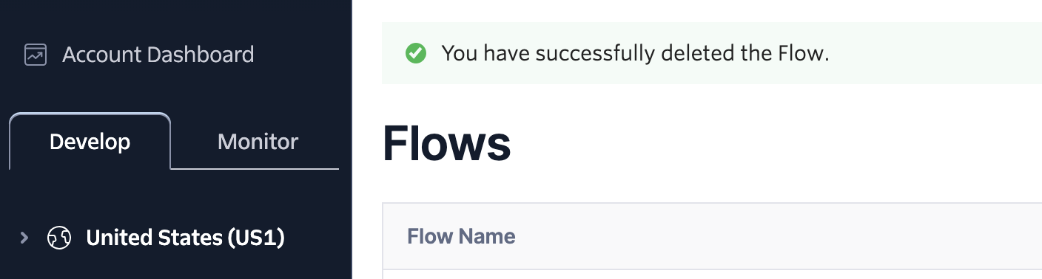Open the Account Dashboard link
The height and width of the screenshot is (279, 1042).
point(139,55)
